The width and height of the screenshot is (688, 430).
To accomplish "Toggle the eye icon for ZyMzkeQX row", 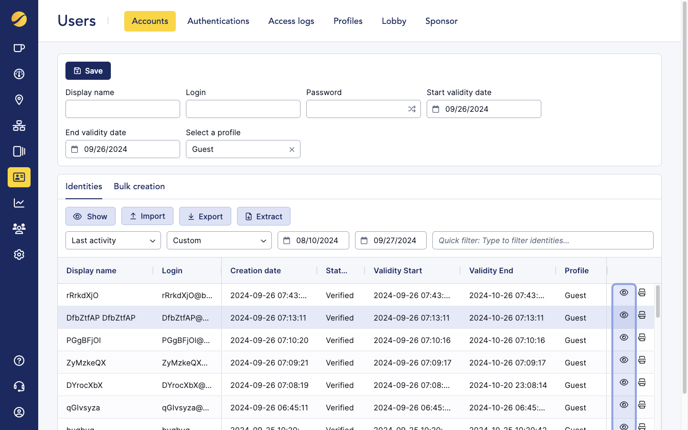I will pyautogui.click(x=624, y=360).
